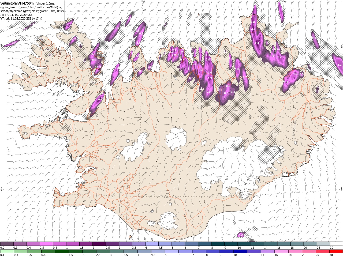Screen dimensions: 343x257
Task: Select the bright pink 0.5–0.8 top legend swatch
Action: (x=46, y=244)
